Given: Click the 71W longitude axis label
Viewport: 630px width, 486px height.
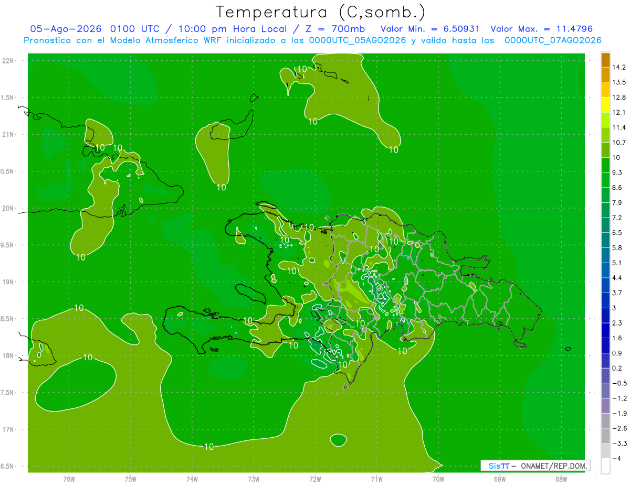Looking at the screenshot, I should tap(376, 479).
